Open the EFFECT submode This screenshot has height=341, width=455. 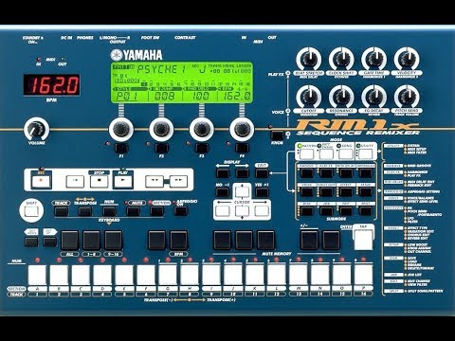point(346,192)
